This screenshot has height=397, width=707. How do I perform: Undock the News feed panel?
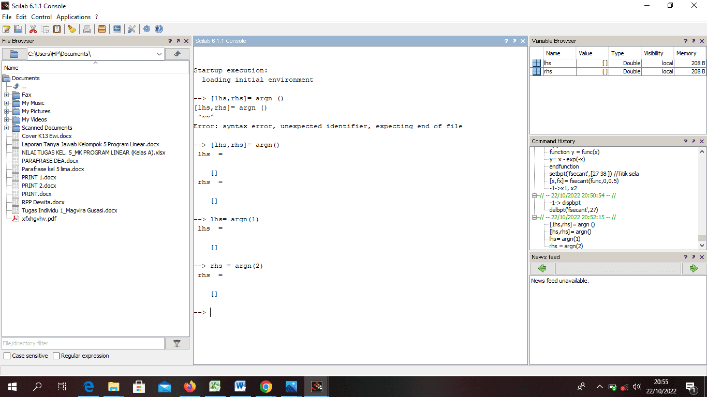[x=694, y=257]
